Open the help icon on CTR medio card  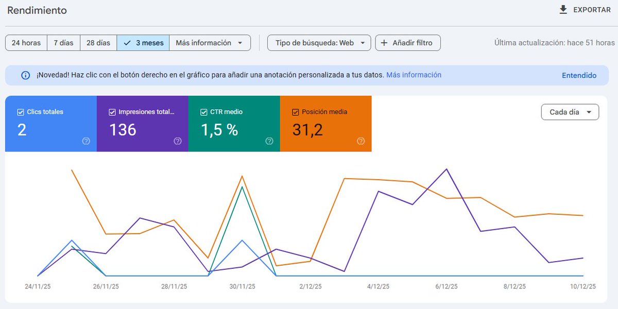[x=269, y=140]
